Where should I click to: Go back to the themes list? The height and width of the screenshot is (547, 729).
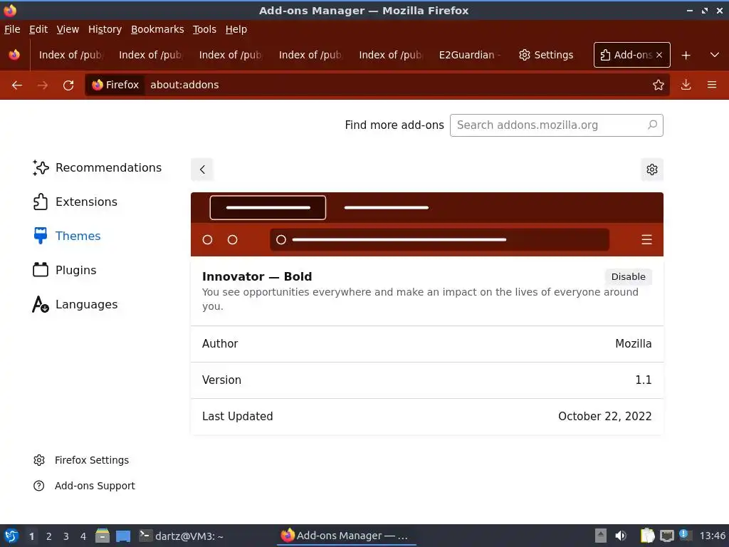[x=202, y=170]
